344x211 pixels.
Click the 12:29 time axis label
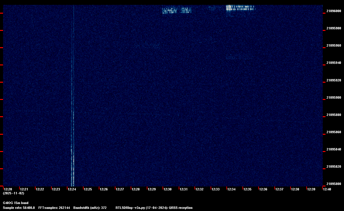(152, 189)
